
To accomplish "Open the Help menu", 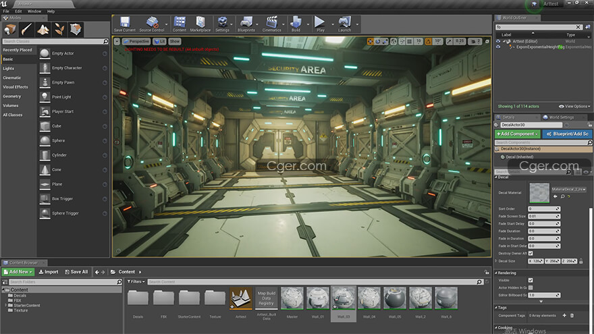I will (x=51, y=11).
